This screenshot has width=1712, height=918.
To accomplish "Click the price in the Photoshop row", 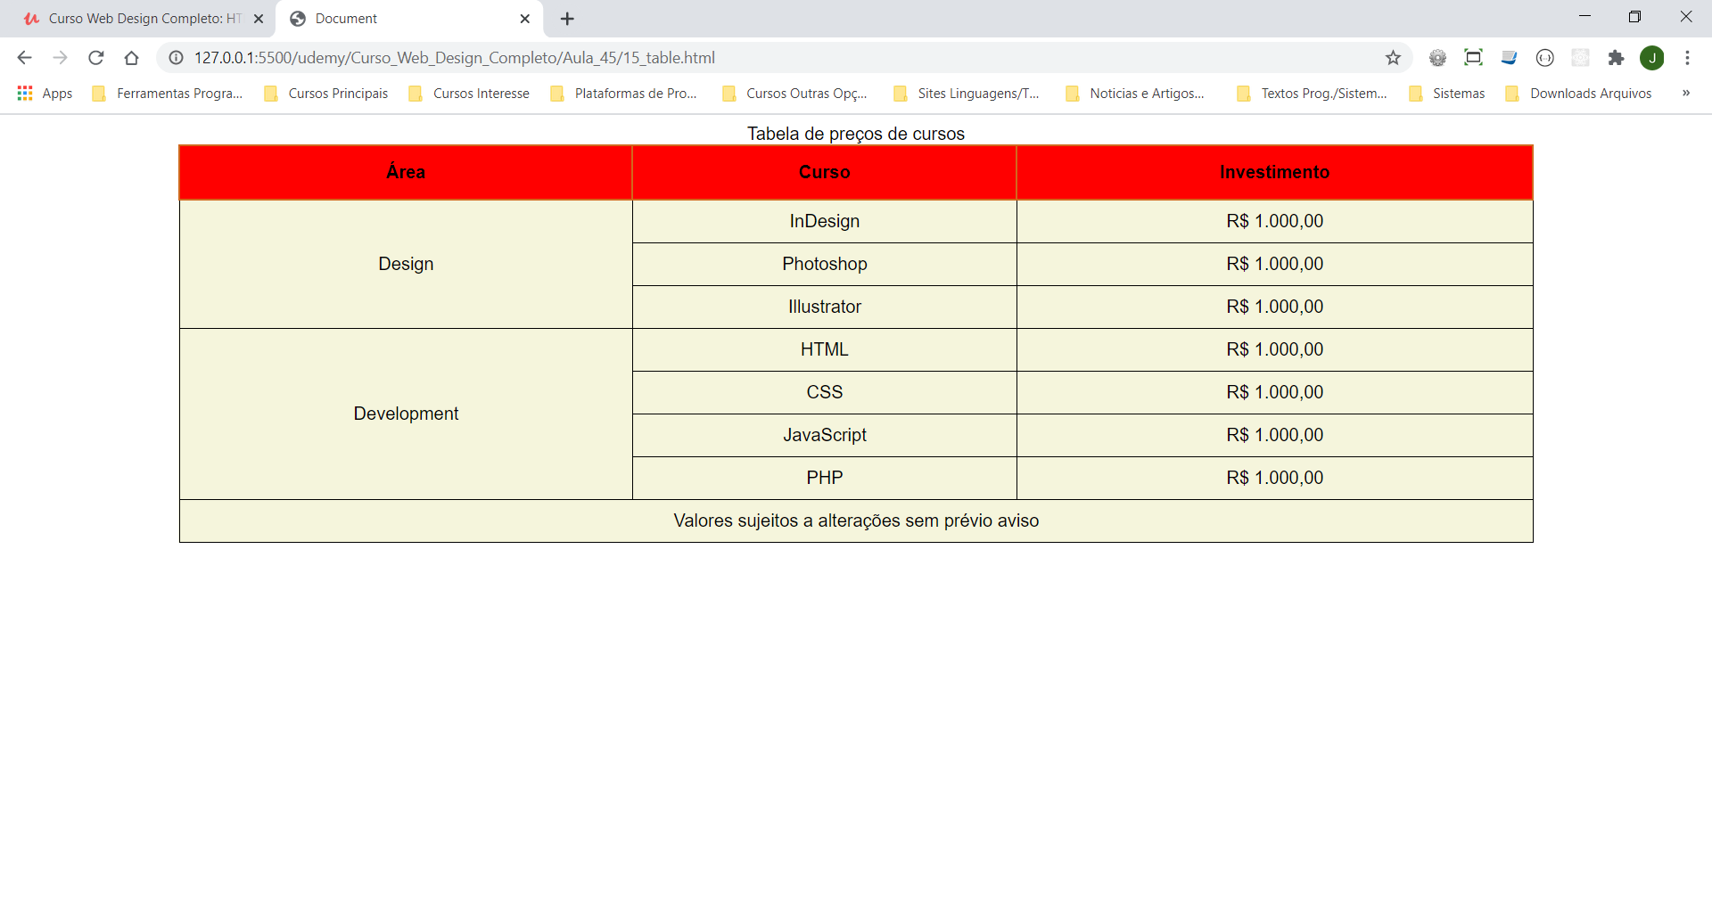I will point(1275,264).
